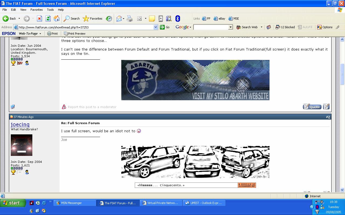
Task: Click the Bluetooth toolbar icon
Action: [x=178, y=19]
